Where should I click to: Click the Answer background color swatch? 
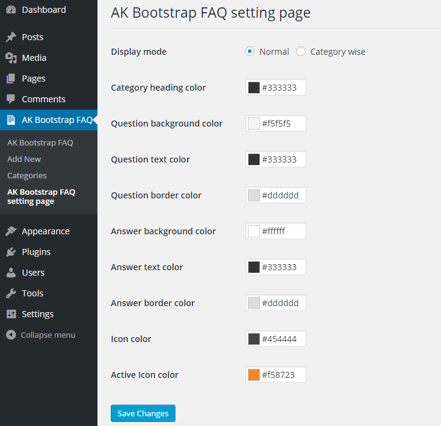tap(253, 231)
